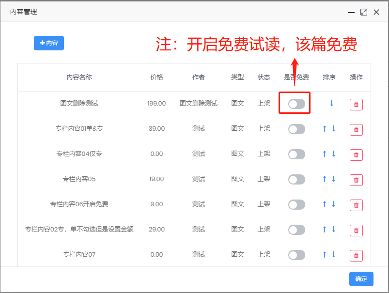Viewport: 389px width, 293px height.
Task: Click the 是否免费 column header
Action: [296, 77]
